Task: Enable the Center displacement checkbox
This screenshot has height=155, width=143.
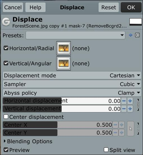Action: point(6,117)
